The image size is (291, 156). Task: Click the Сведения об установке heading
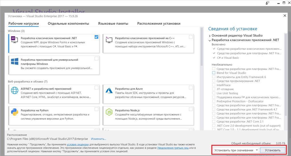click(232, 29)
